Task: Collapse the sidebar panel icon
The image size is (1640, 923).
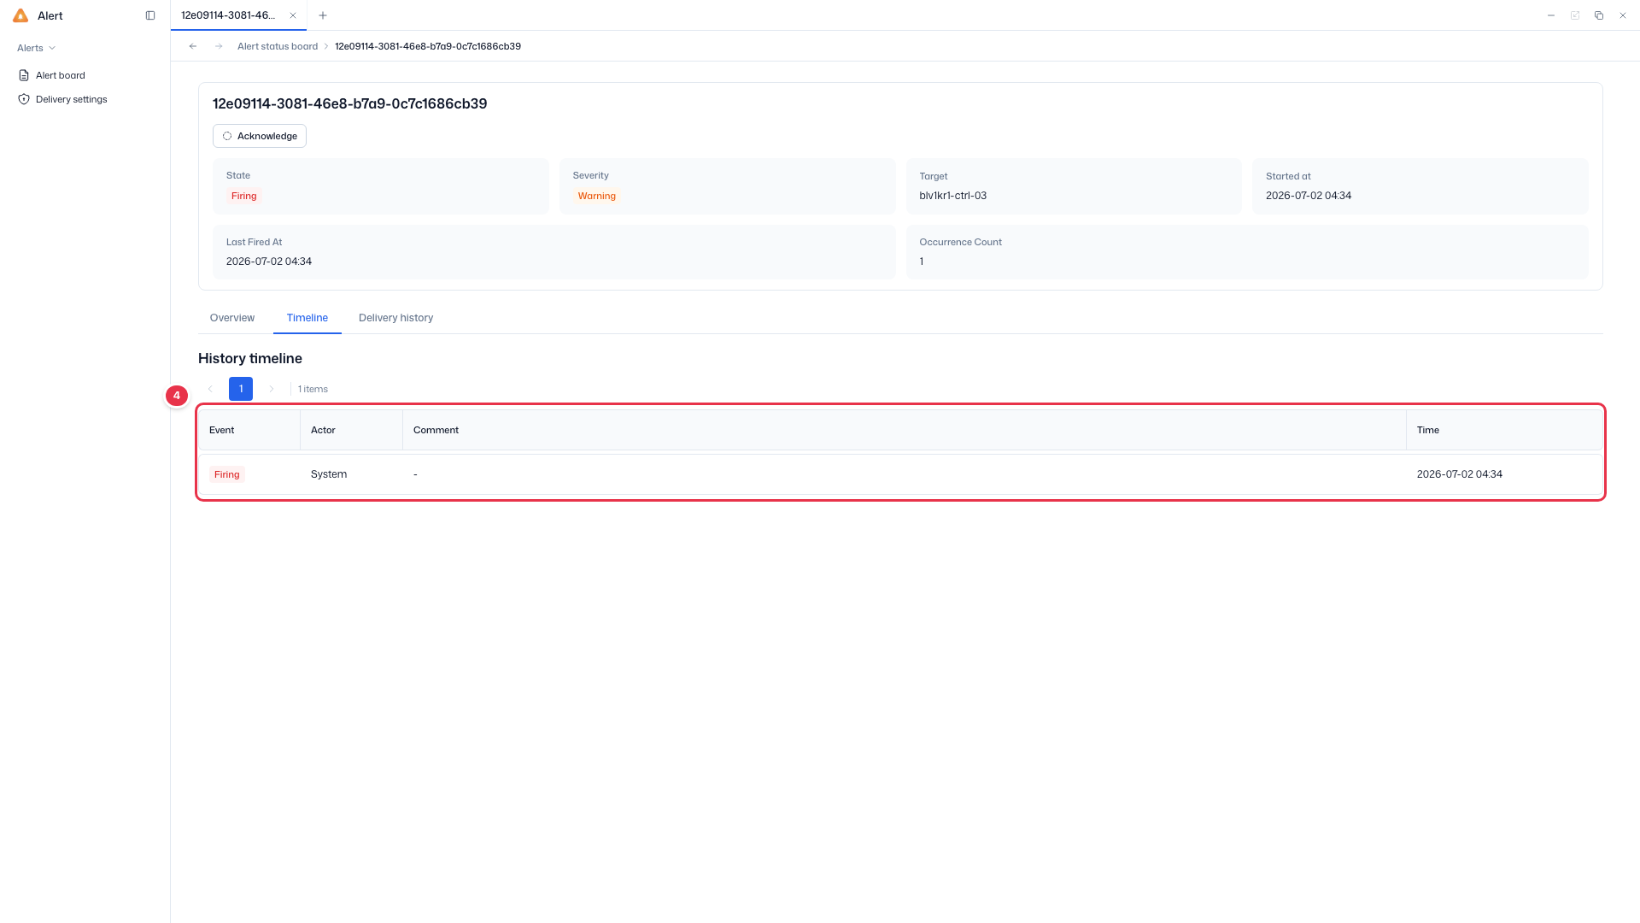Action: (150, 15)
